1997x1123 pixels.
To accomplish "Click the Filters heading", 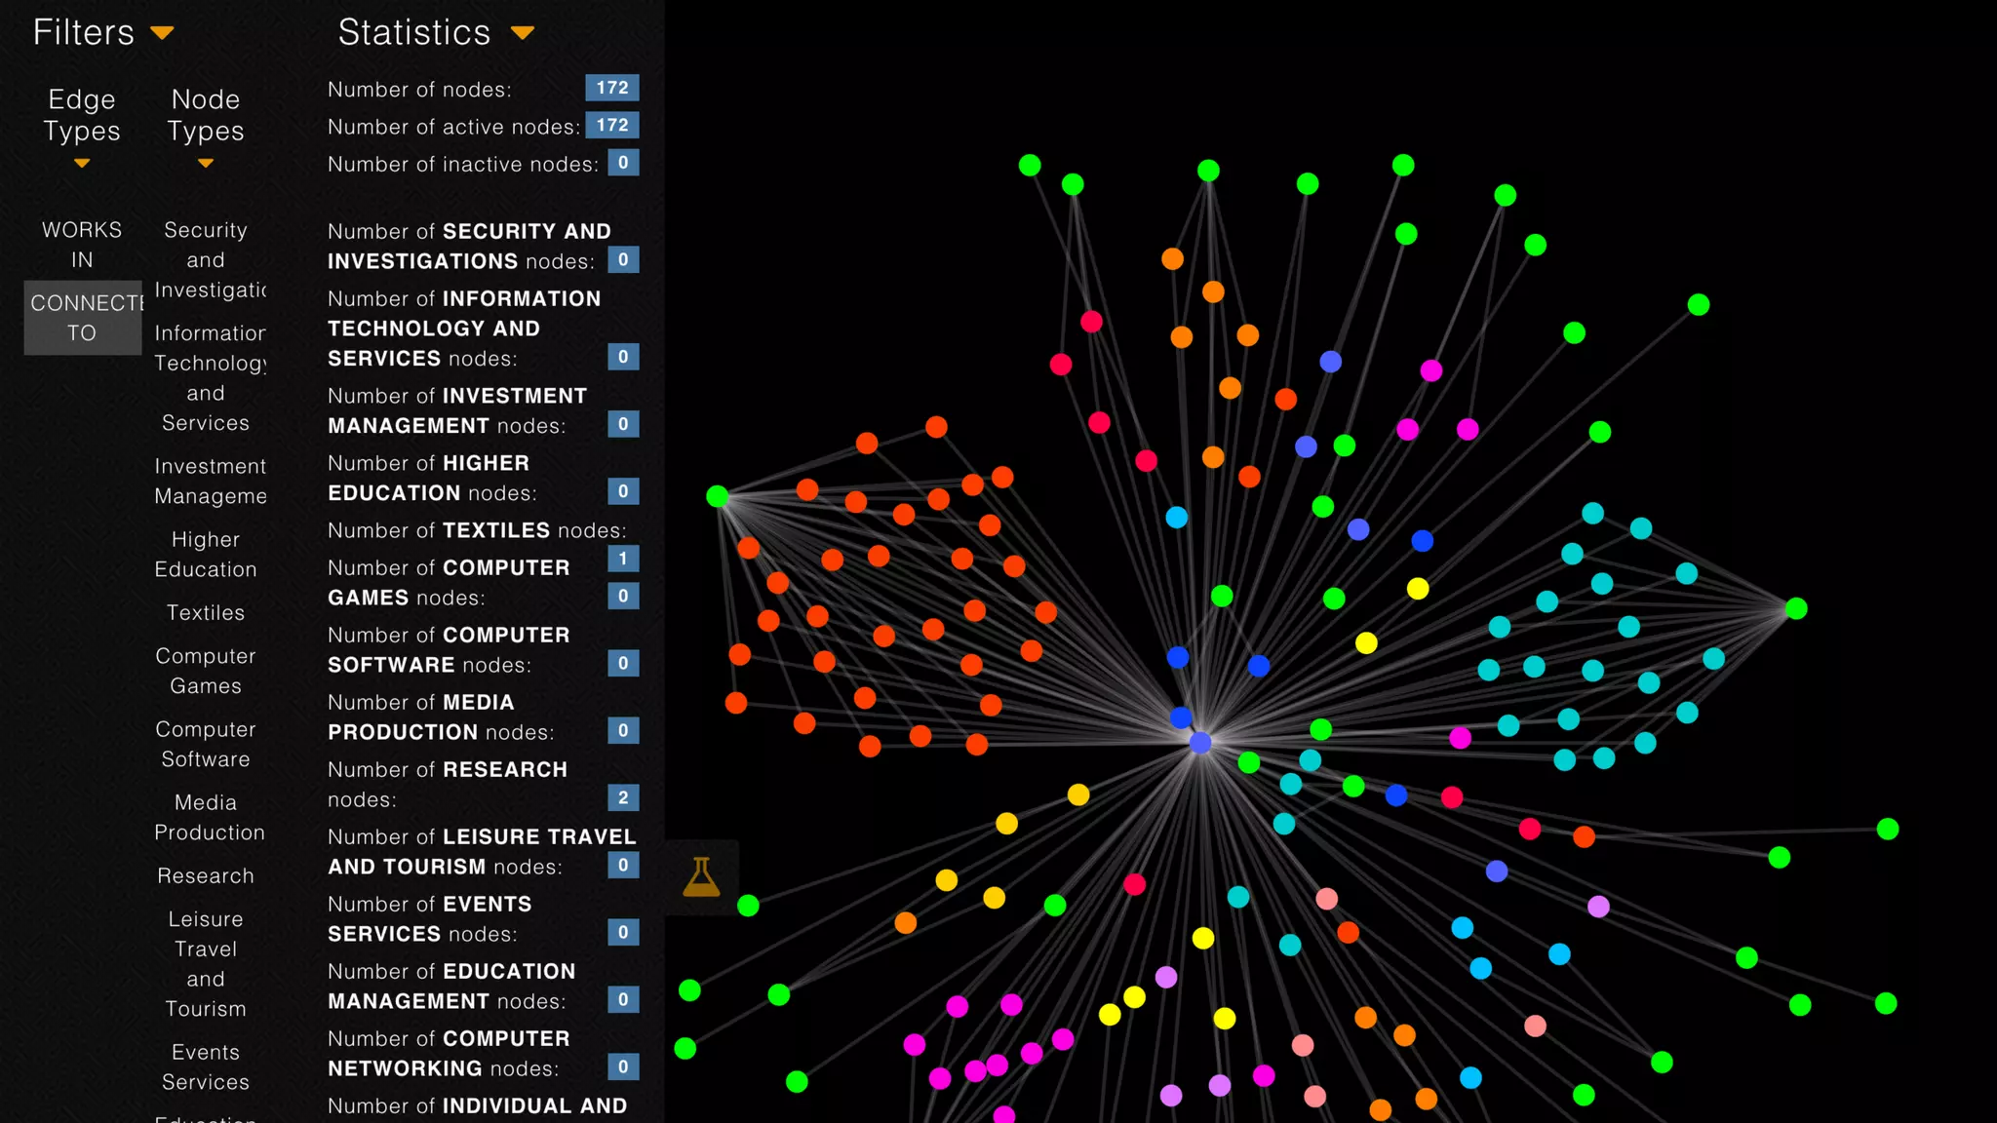I will tap(84, 33).
